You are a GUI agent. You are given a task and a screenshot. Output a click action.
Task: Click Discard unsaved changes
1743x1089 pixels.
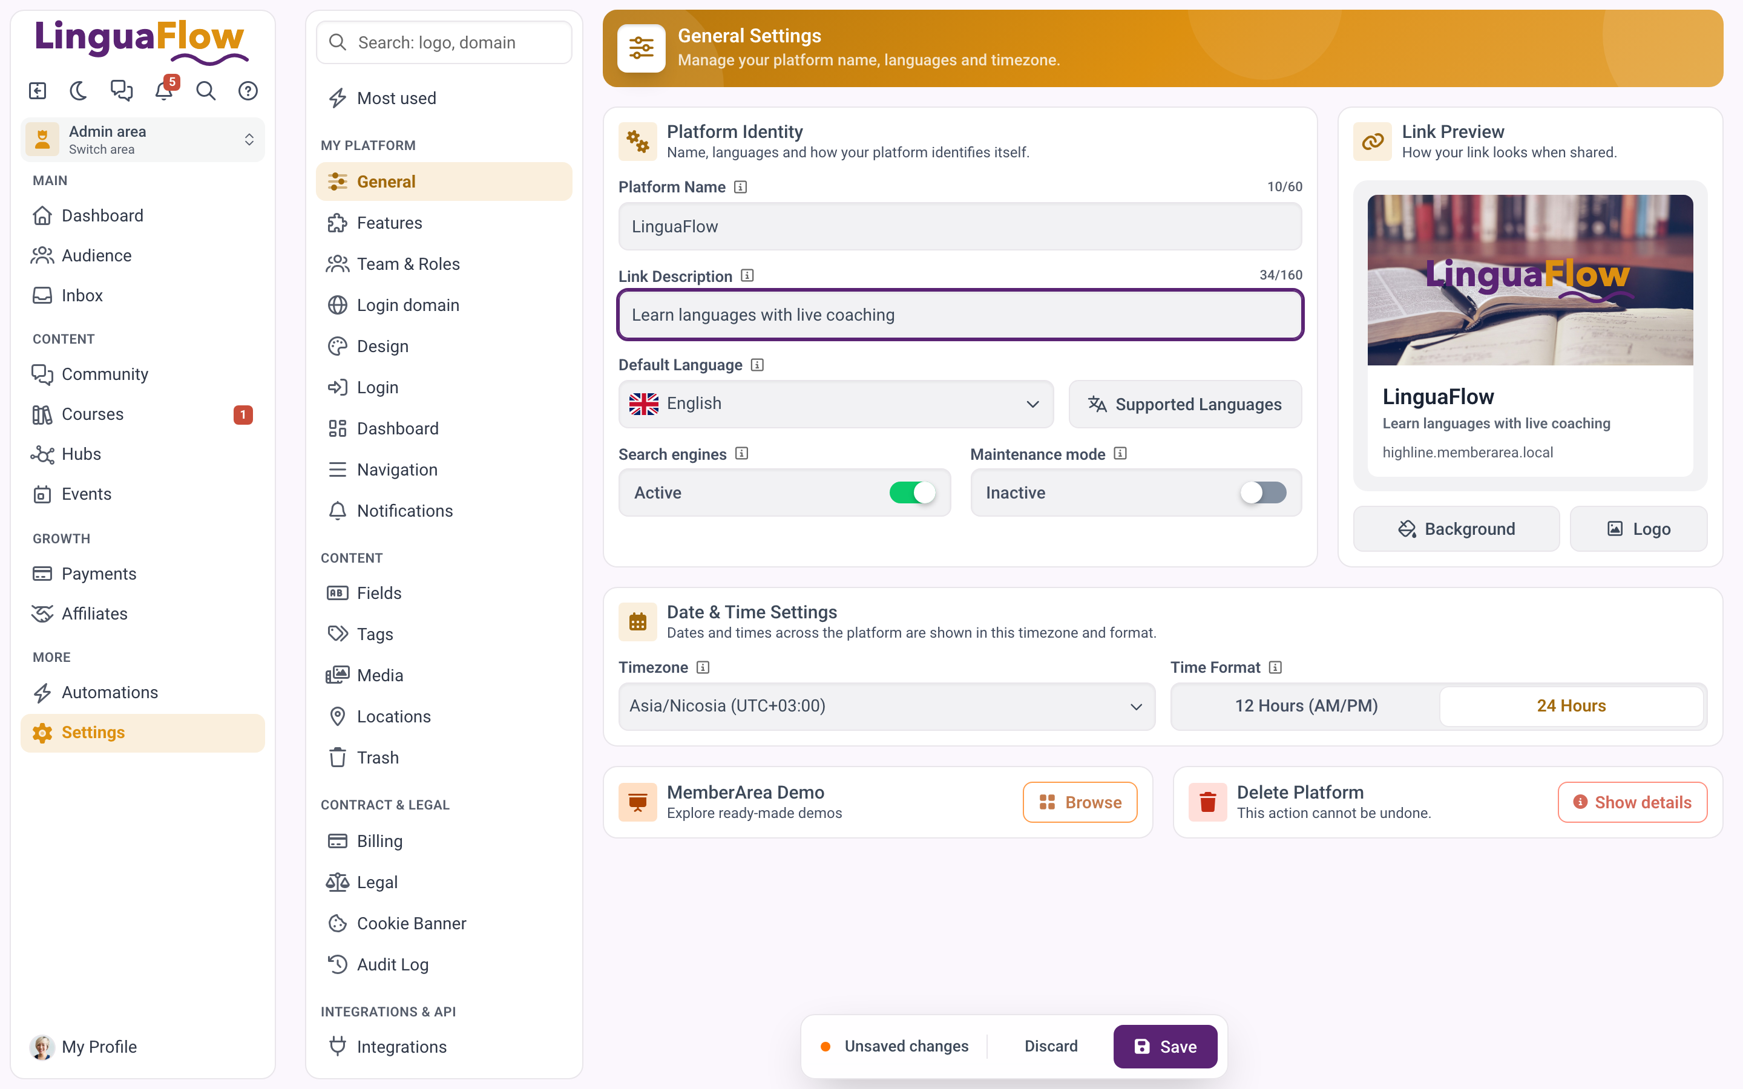[1051, 1046]
